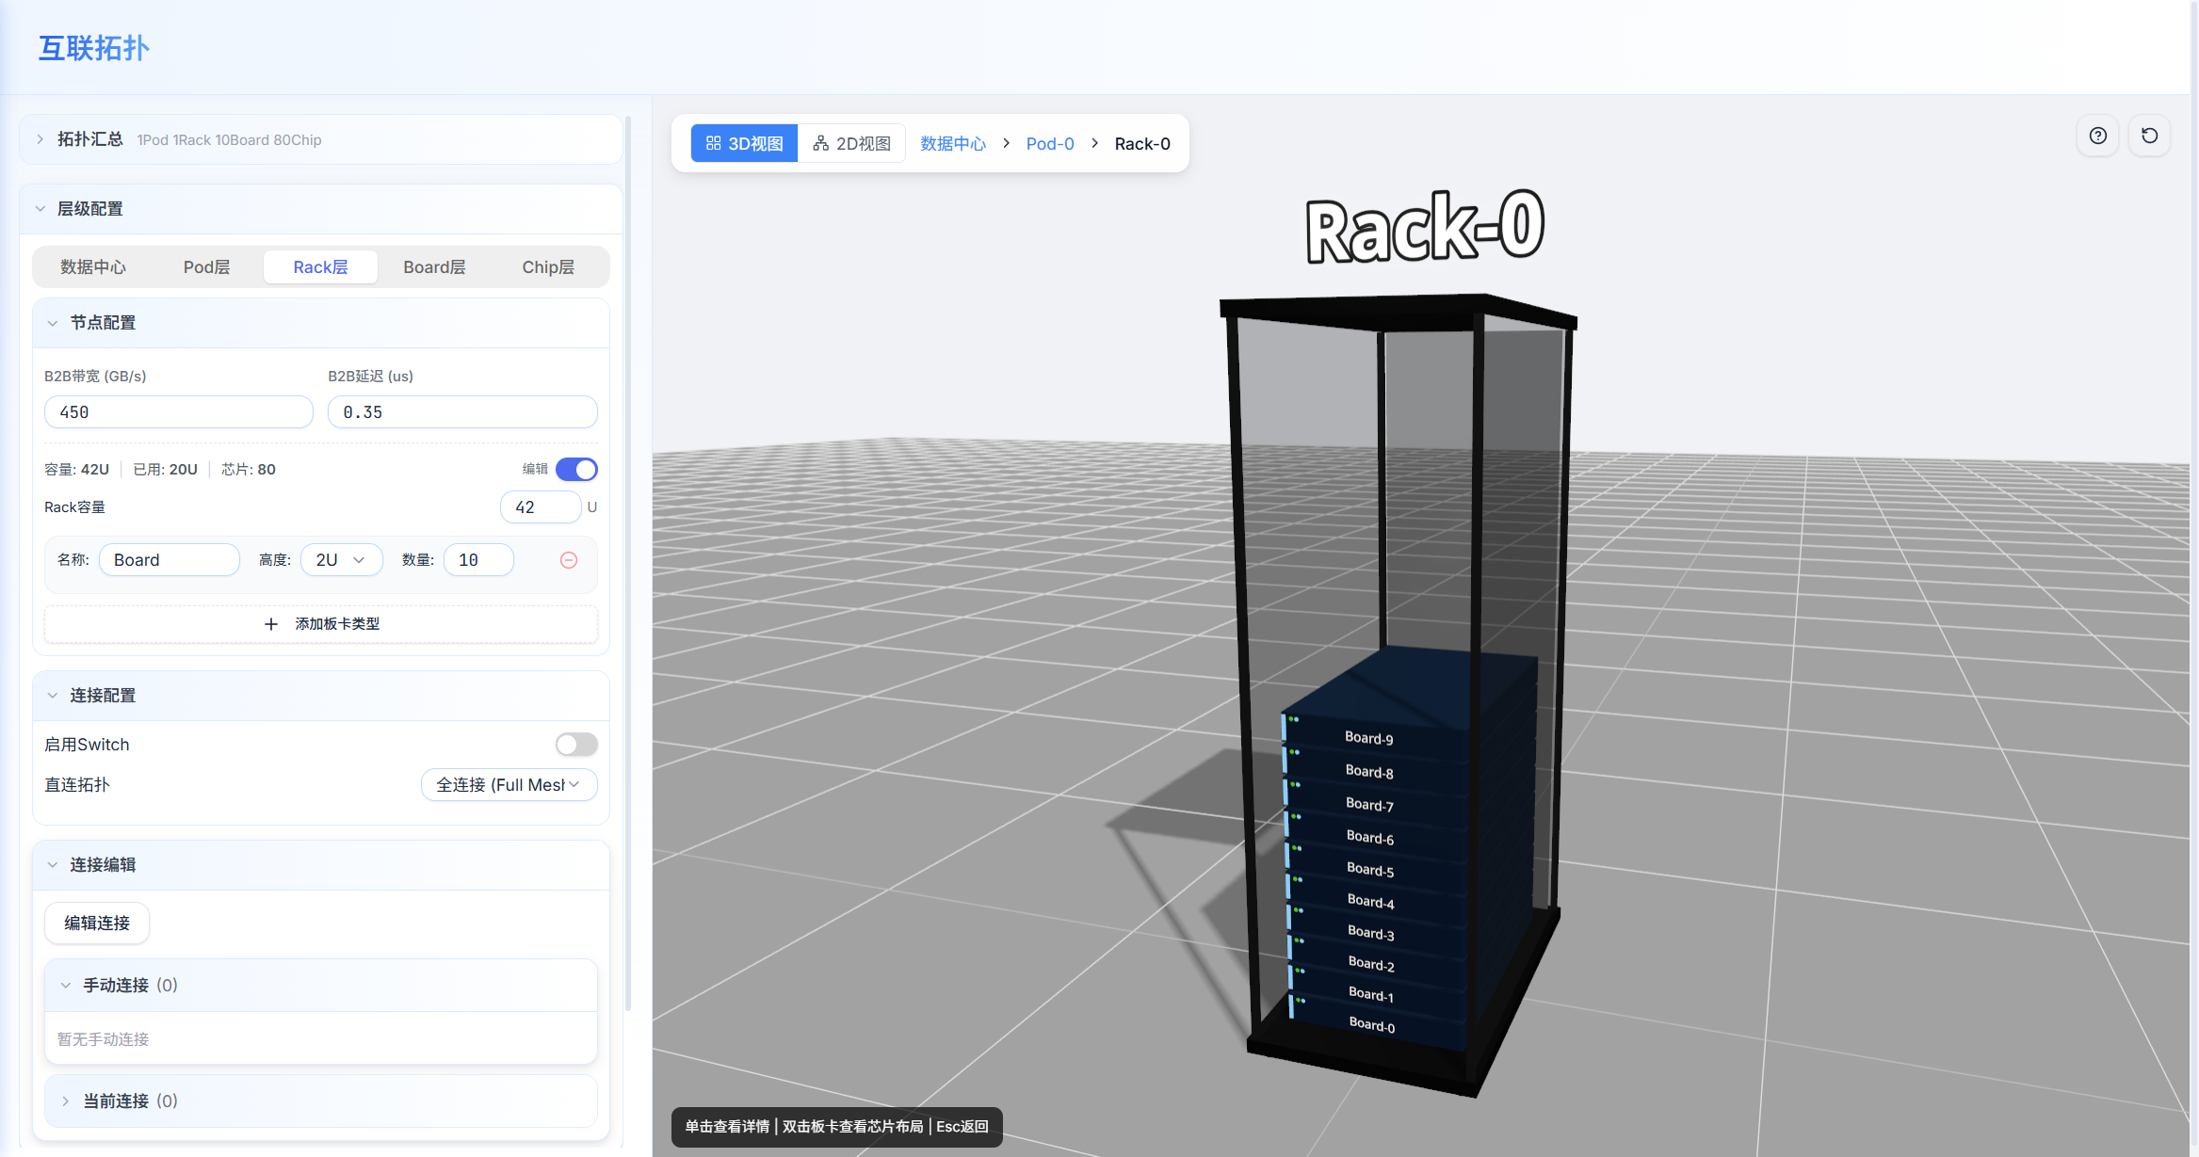Click the plus icon for 添加板卡类型
This screenshot has width=2199, height=1157.
click(271, 624)
